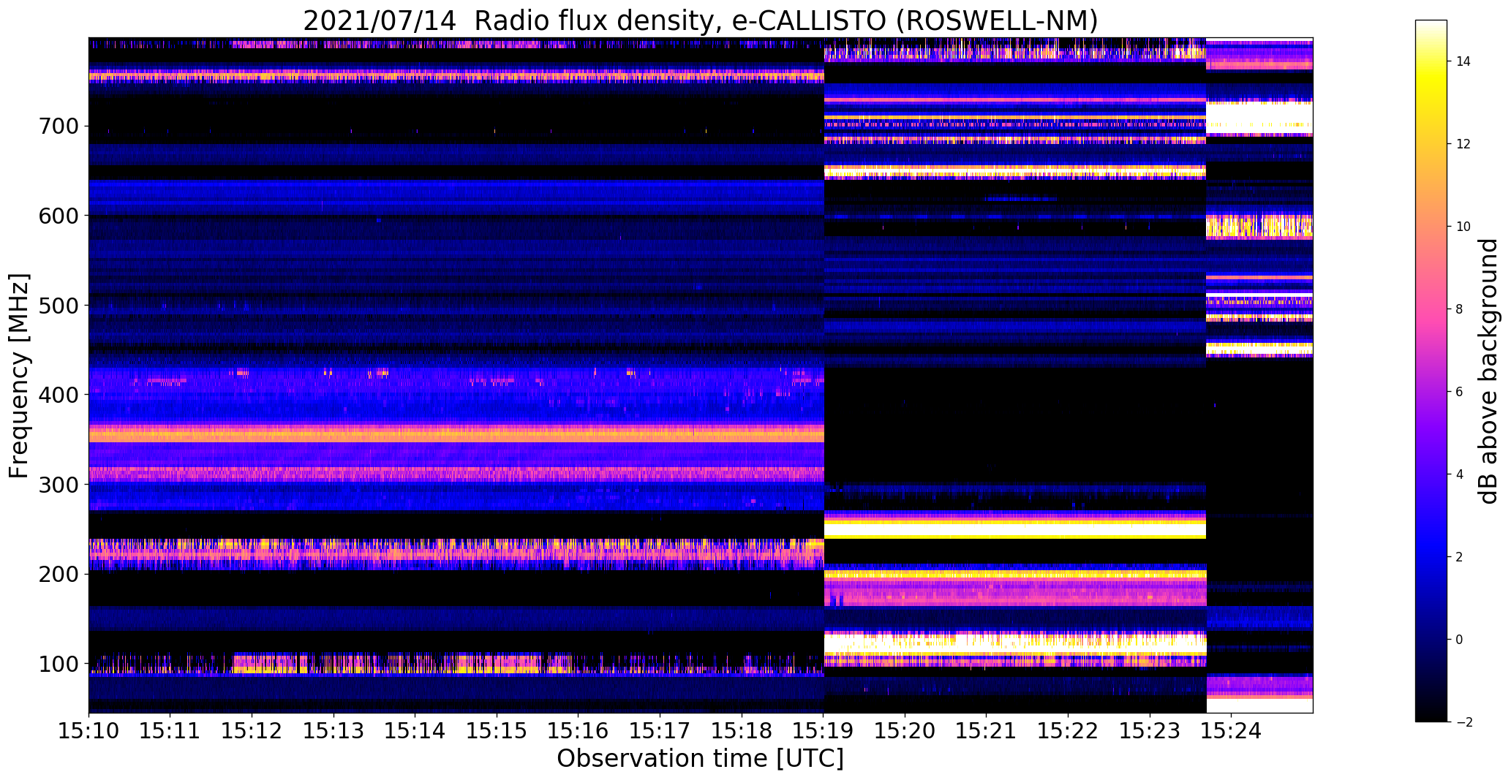Click the 15:15 time tick label
1511x780 pixels.
[497, 730]
